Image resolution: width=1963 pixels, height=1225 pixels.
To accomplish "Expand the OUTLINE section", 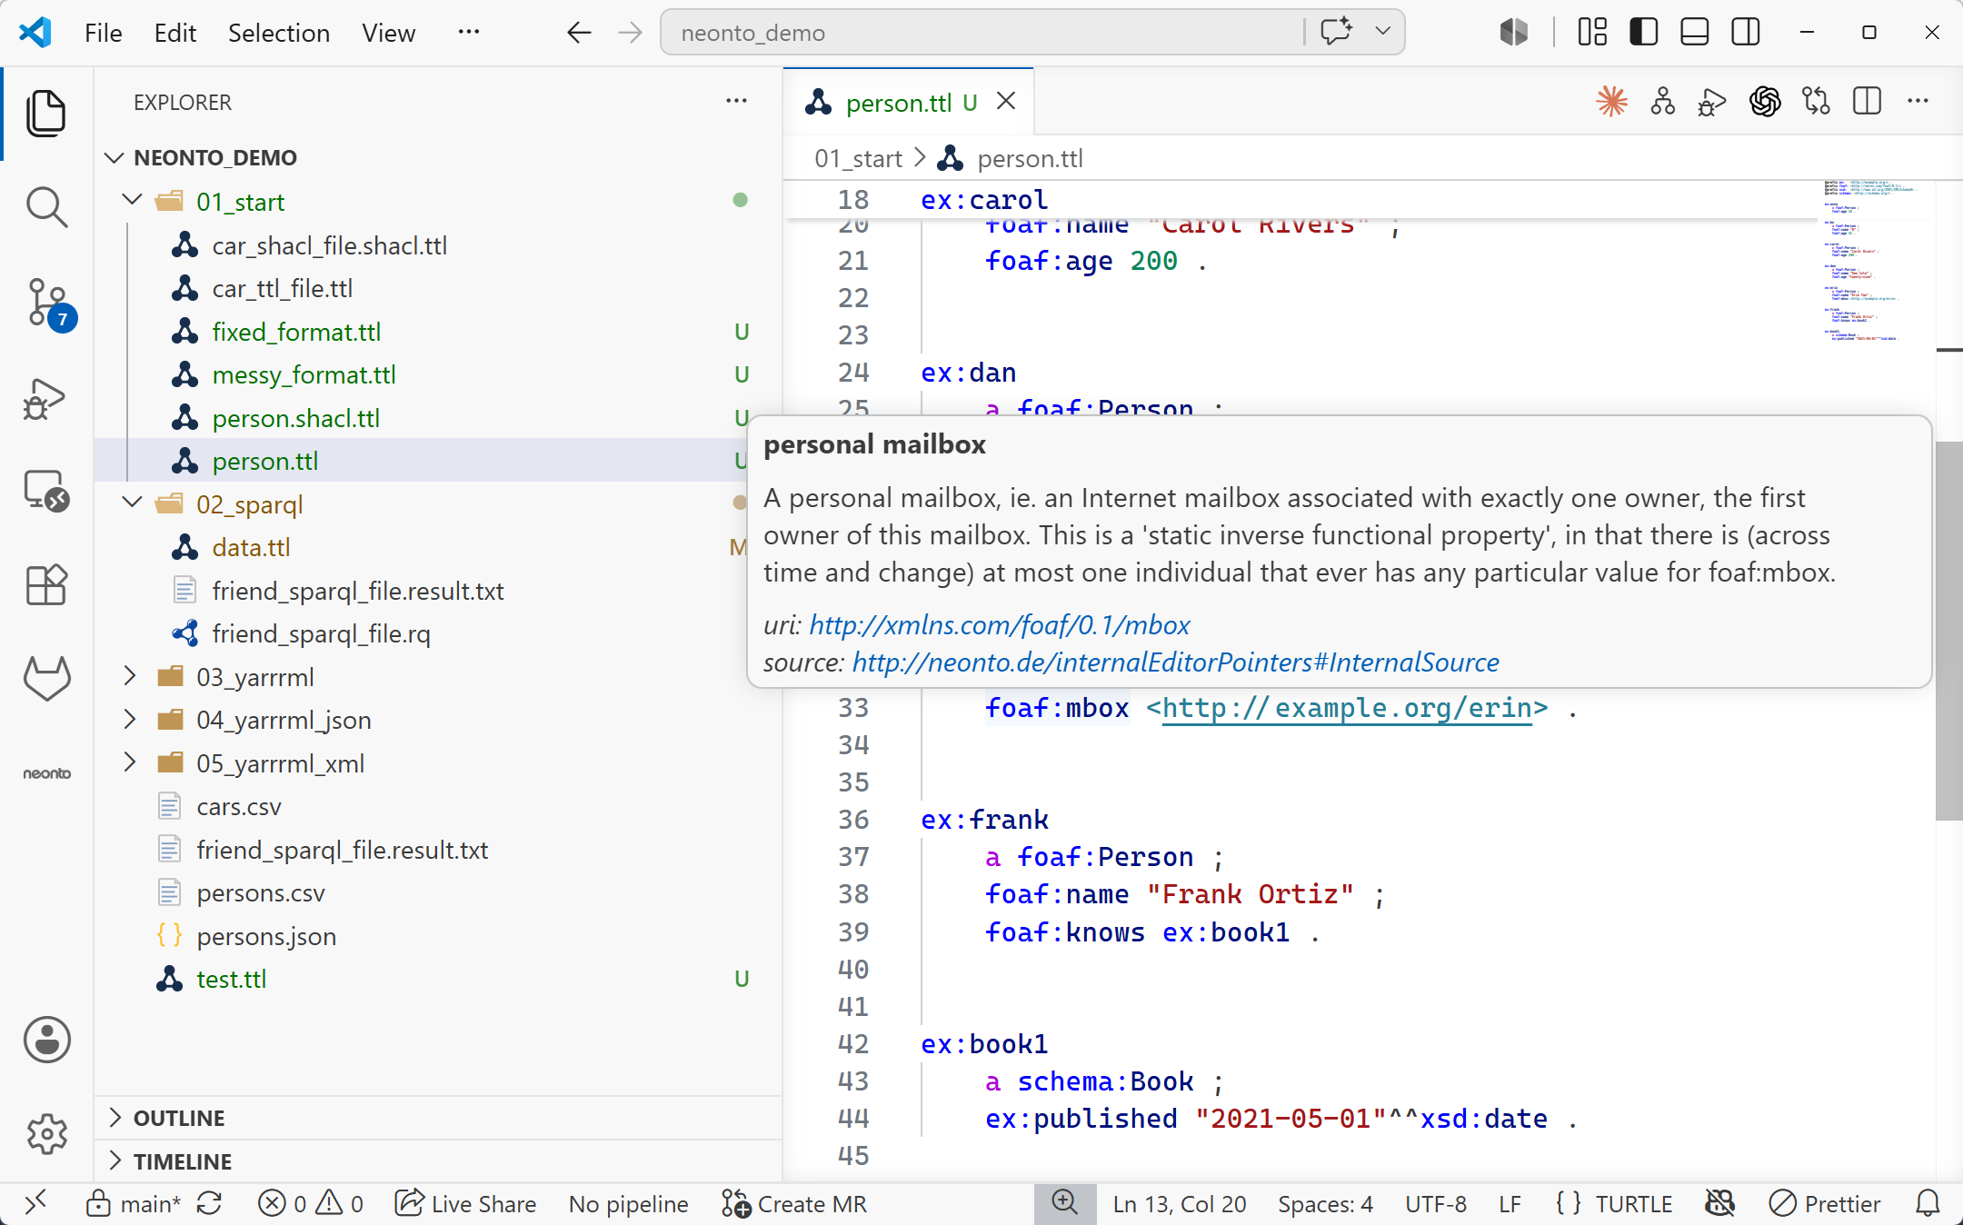I will tap(439, 1118).
